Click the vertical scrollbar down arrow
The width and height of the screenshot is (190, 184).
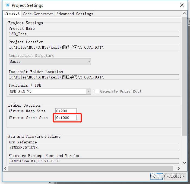click(x=184, y=163)
